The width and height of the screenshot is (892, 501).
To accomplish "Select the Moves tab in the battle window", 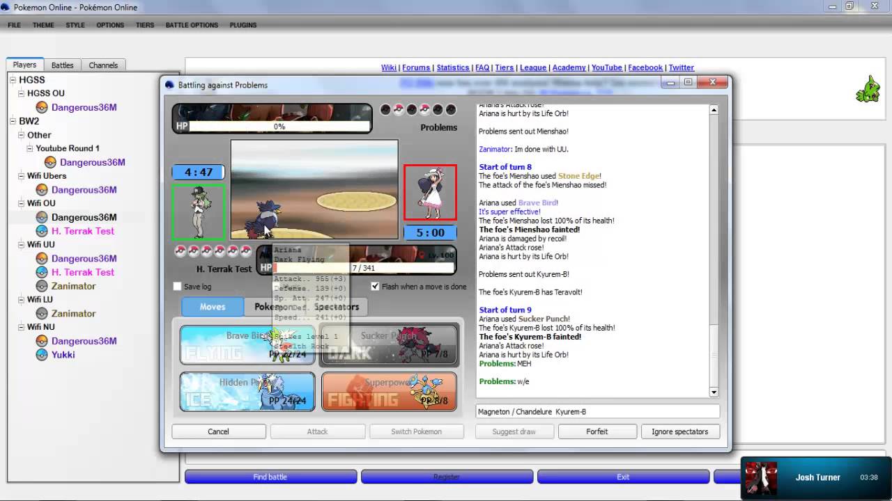I will [x=213, y=307].
